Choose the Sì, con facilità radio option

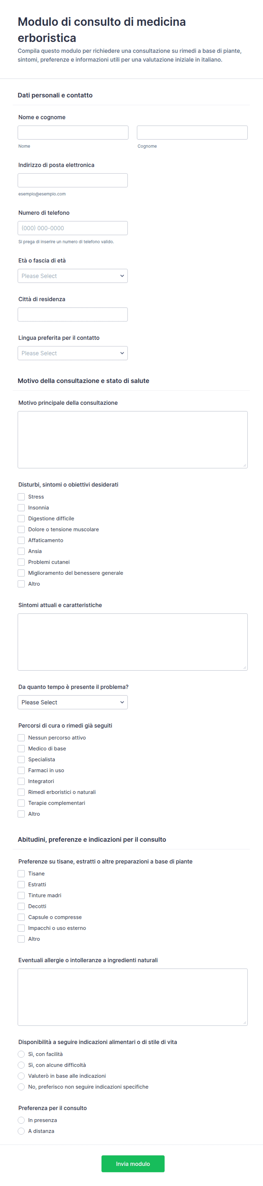pos(21,1054)
